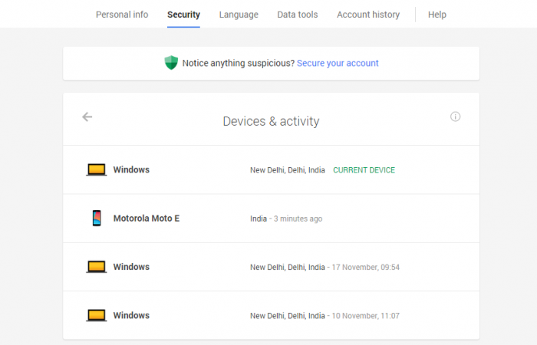Click the Secure your account link

tap(338, 63)
